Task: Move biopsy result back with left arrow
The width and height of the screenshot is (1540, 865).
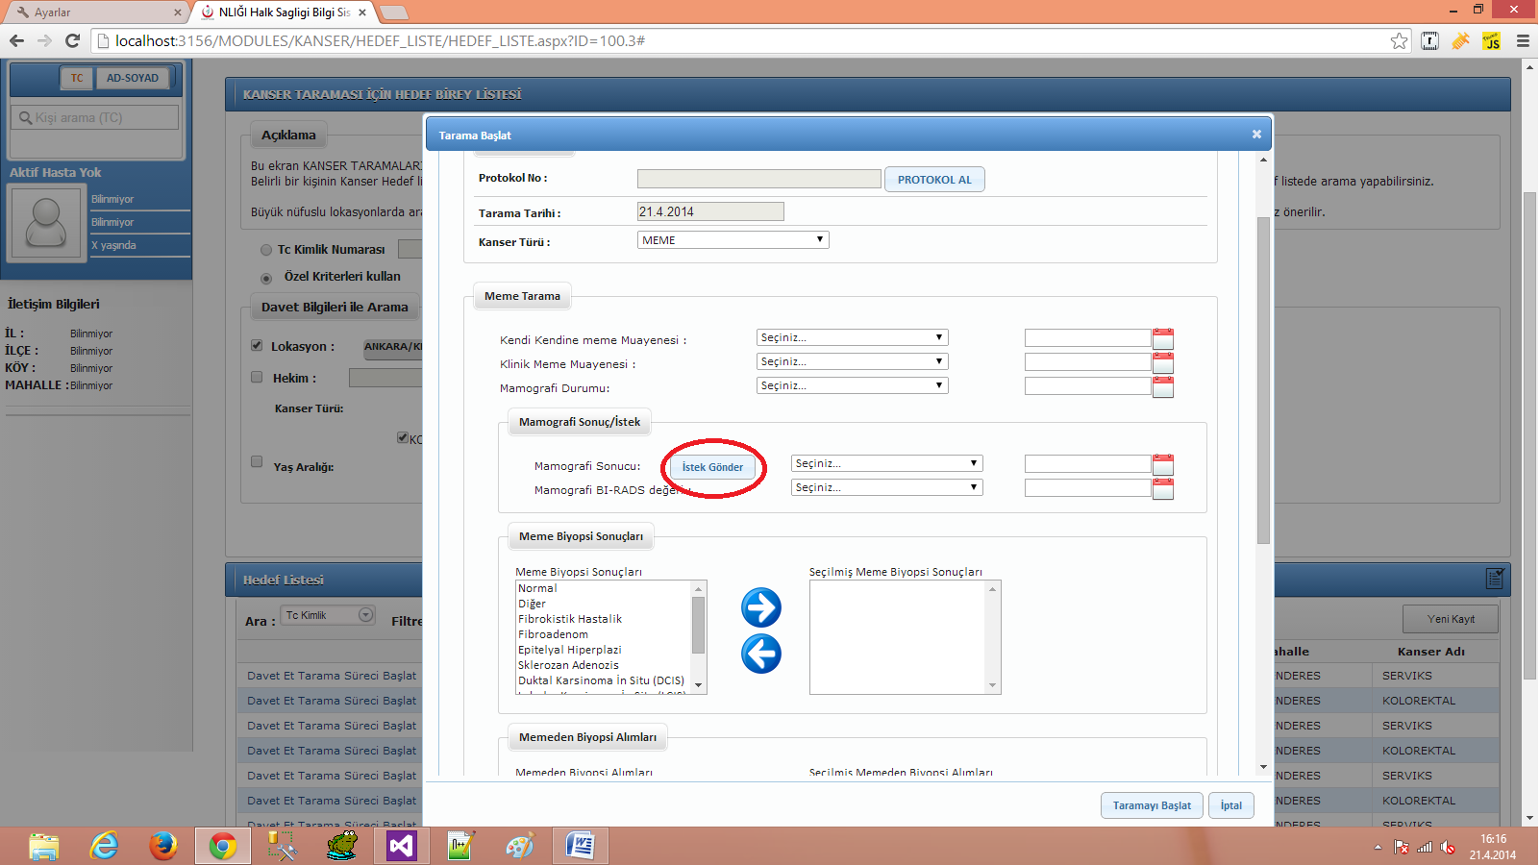Action: point(761,654)
